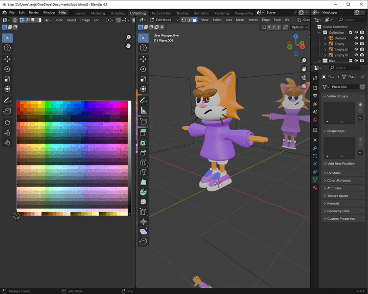Click the Options button in viewport header
The width and height of the screenshot is (368, 294).
(x=299, y=27)
